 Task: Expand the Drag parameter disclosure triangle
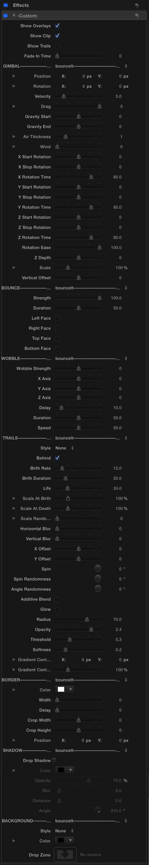click(14, 106)
